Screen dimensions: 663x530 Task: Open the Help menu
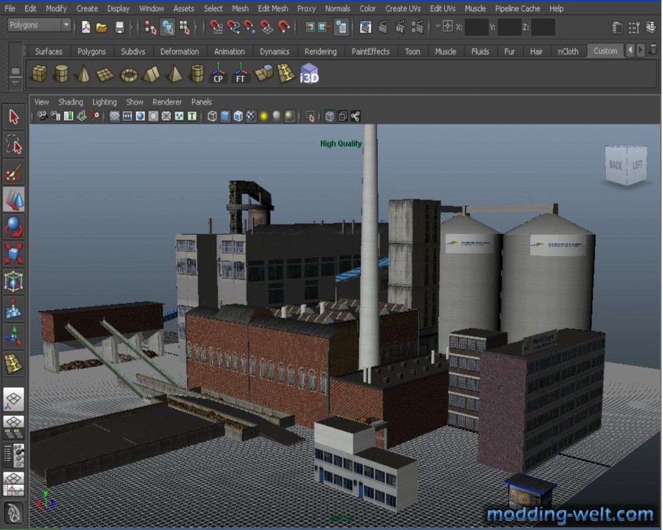556,8
